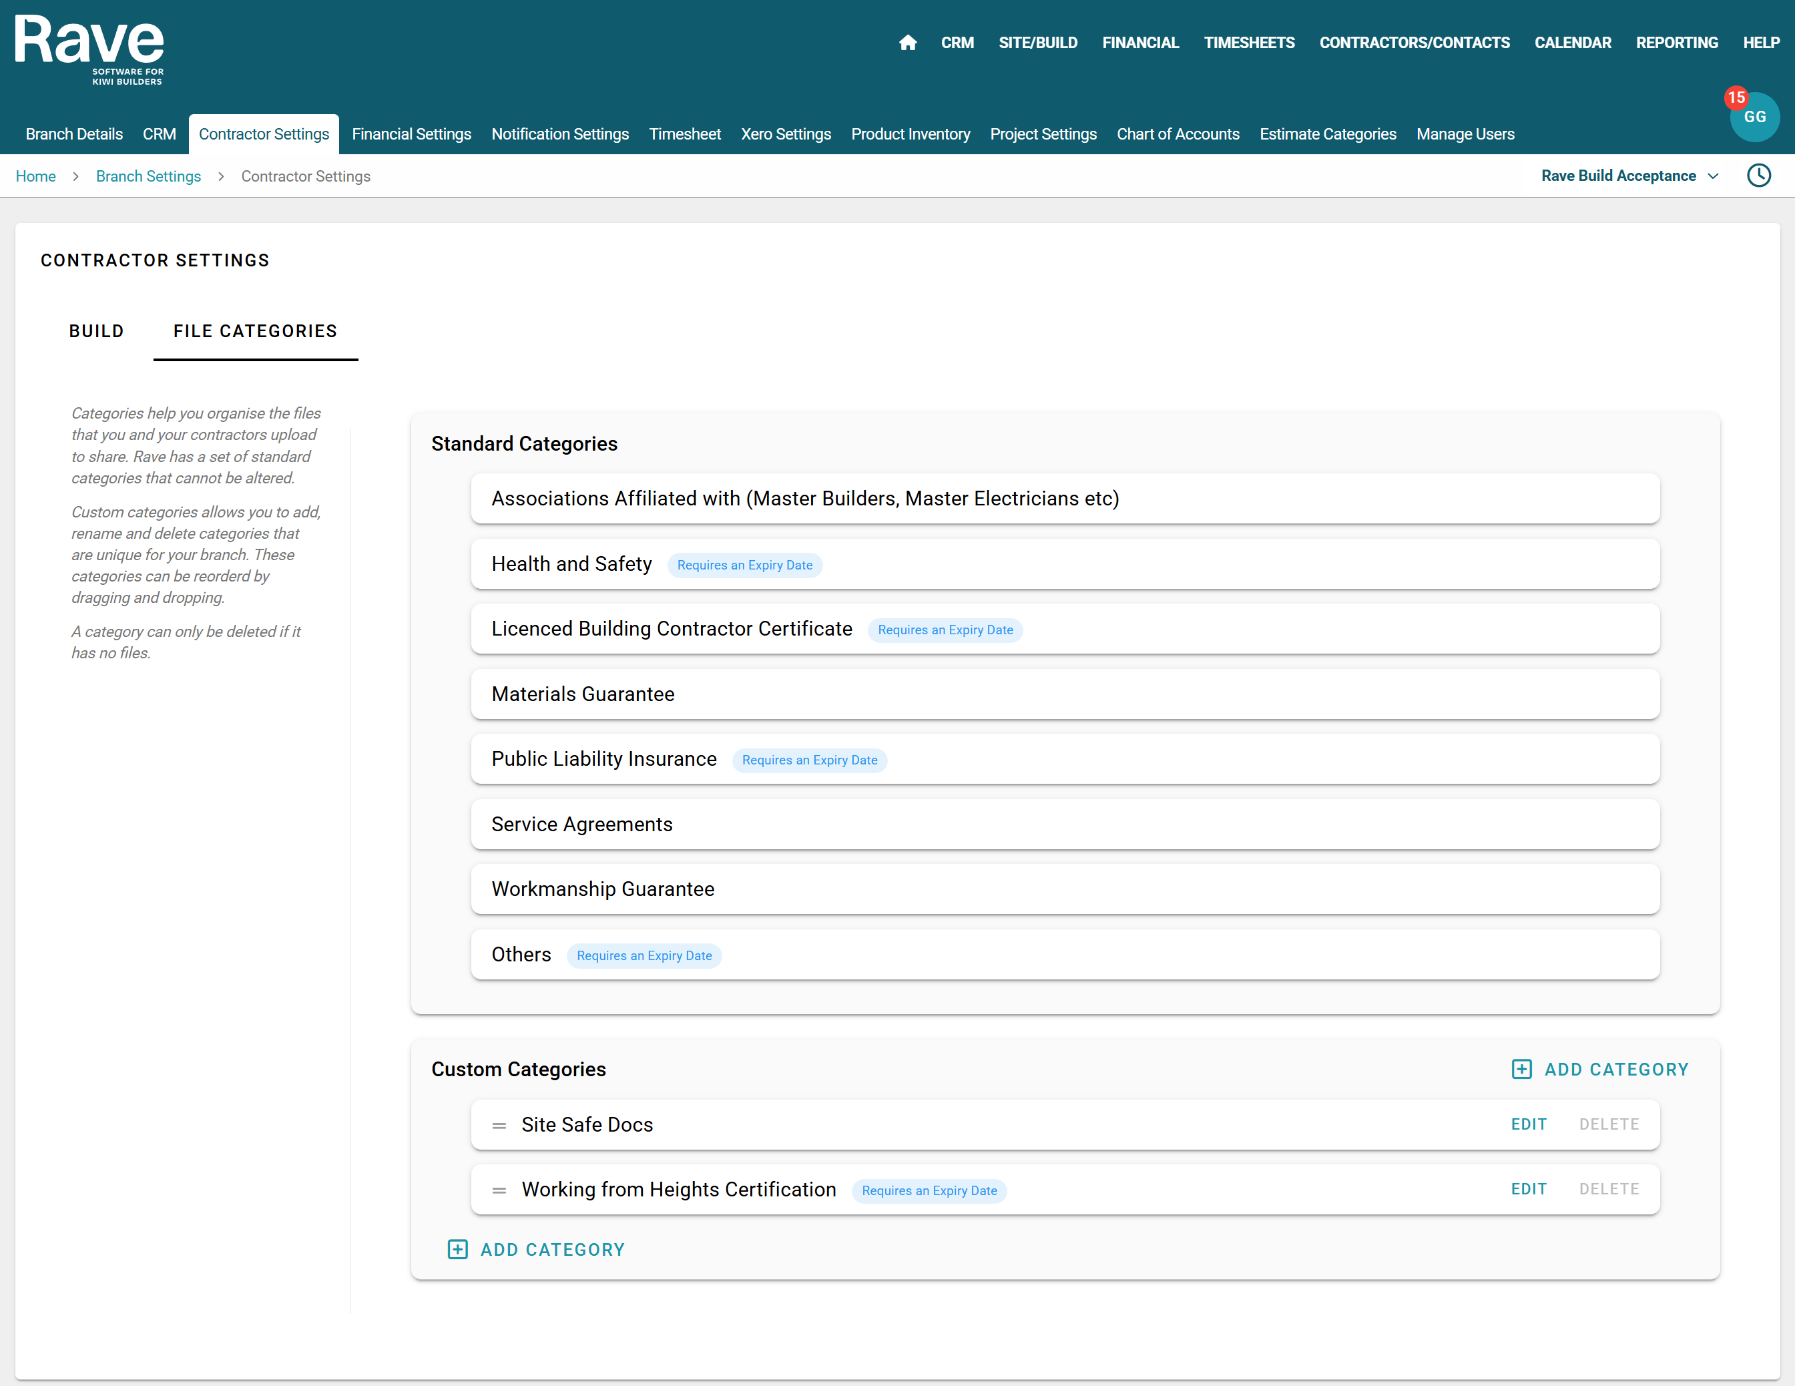Go to Branch Settings breadcrumb link
Screen dimensions: 1795x1386
(148, 177)
